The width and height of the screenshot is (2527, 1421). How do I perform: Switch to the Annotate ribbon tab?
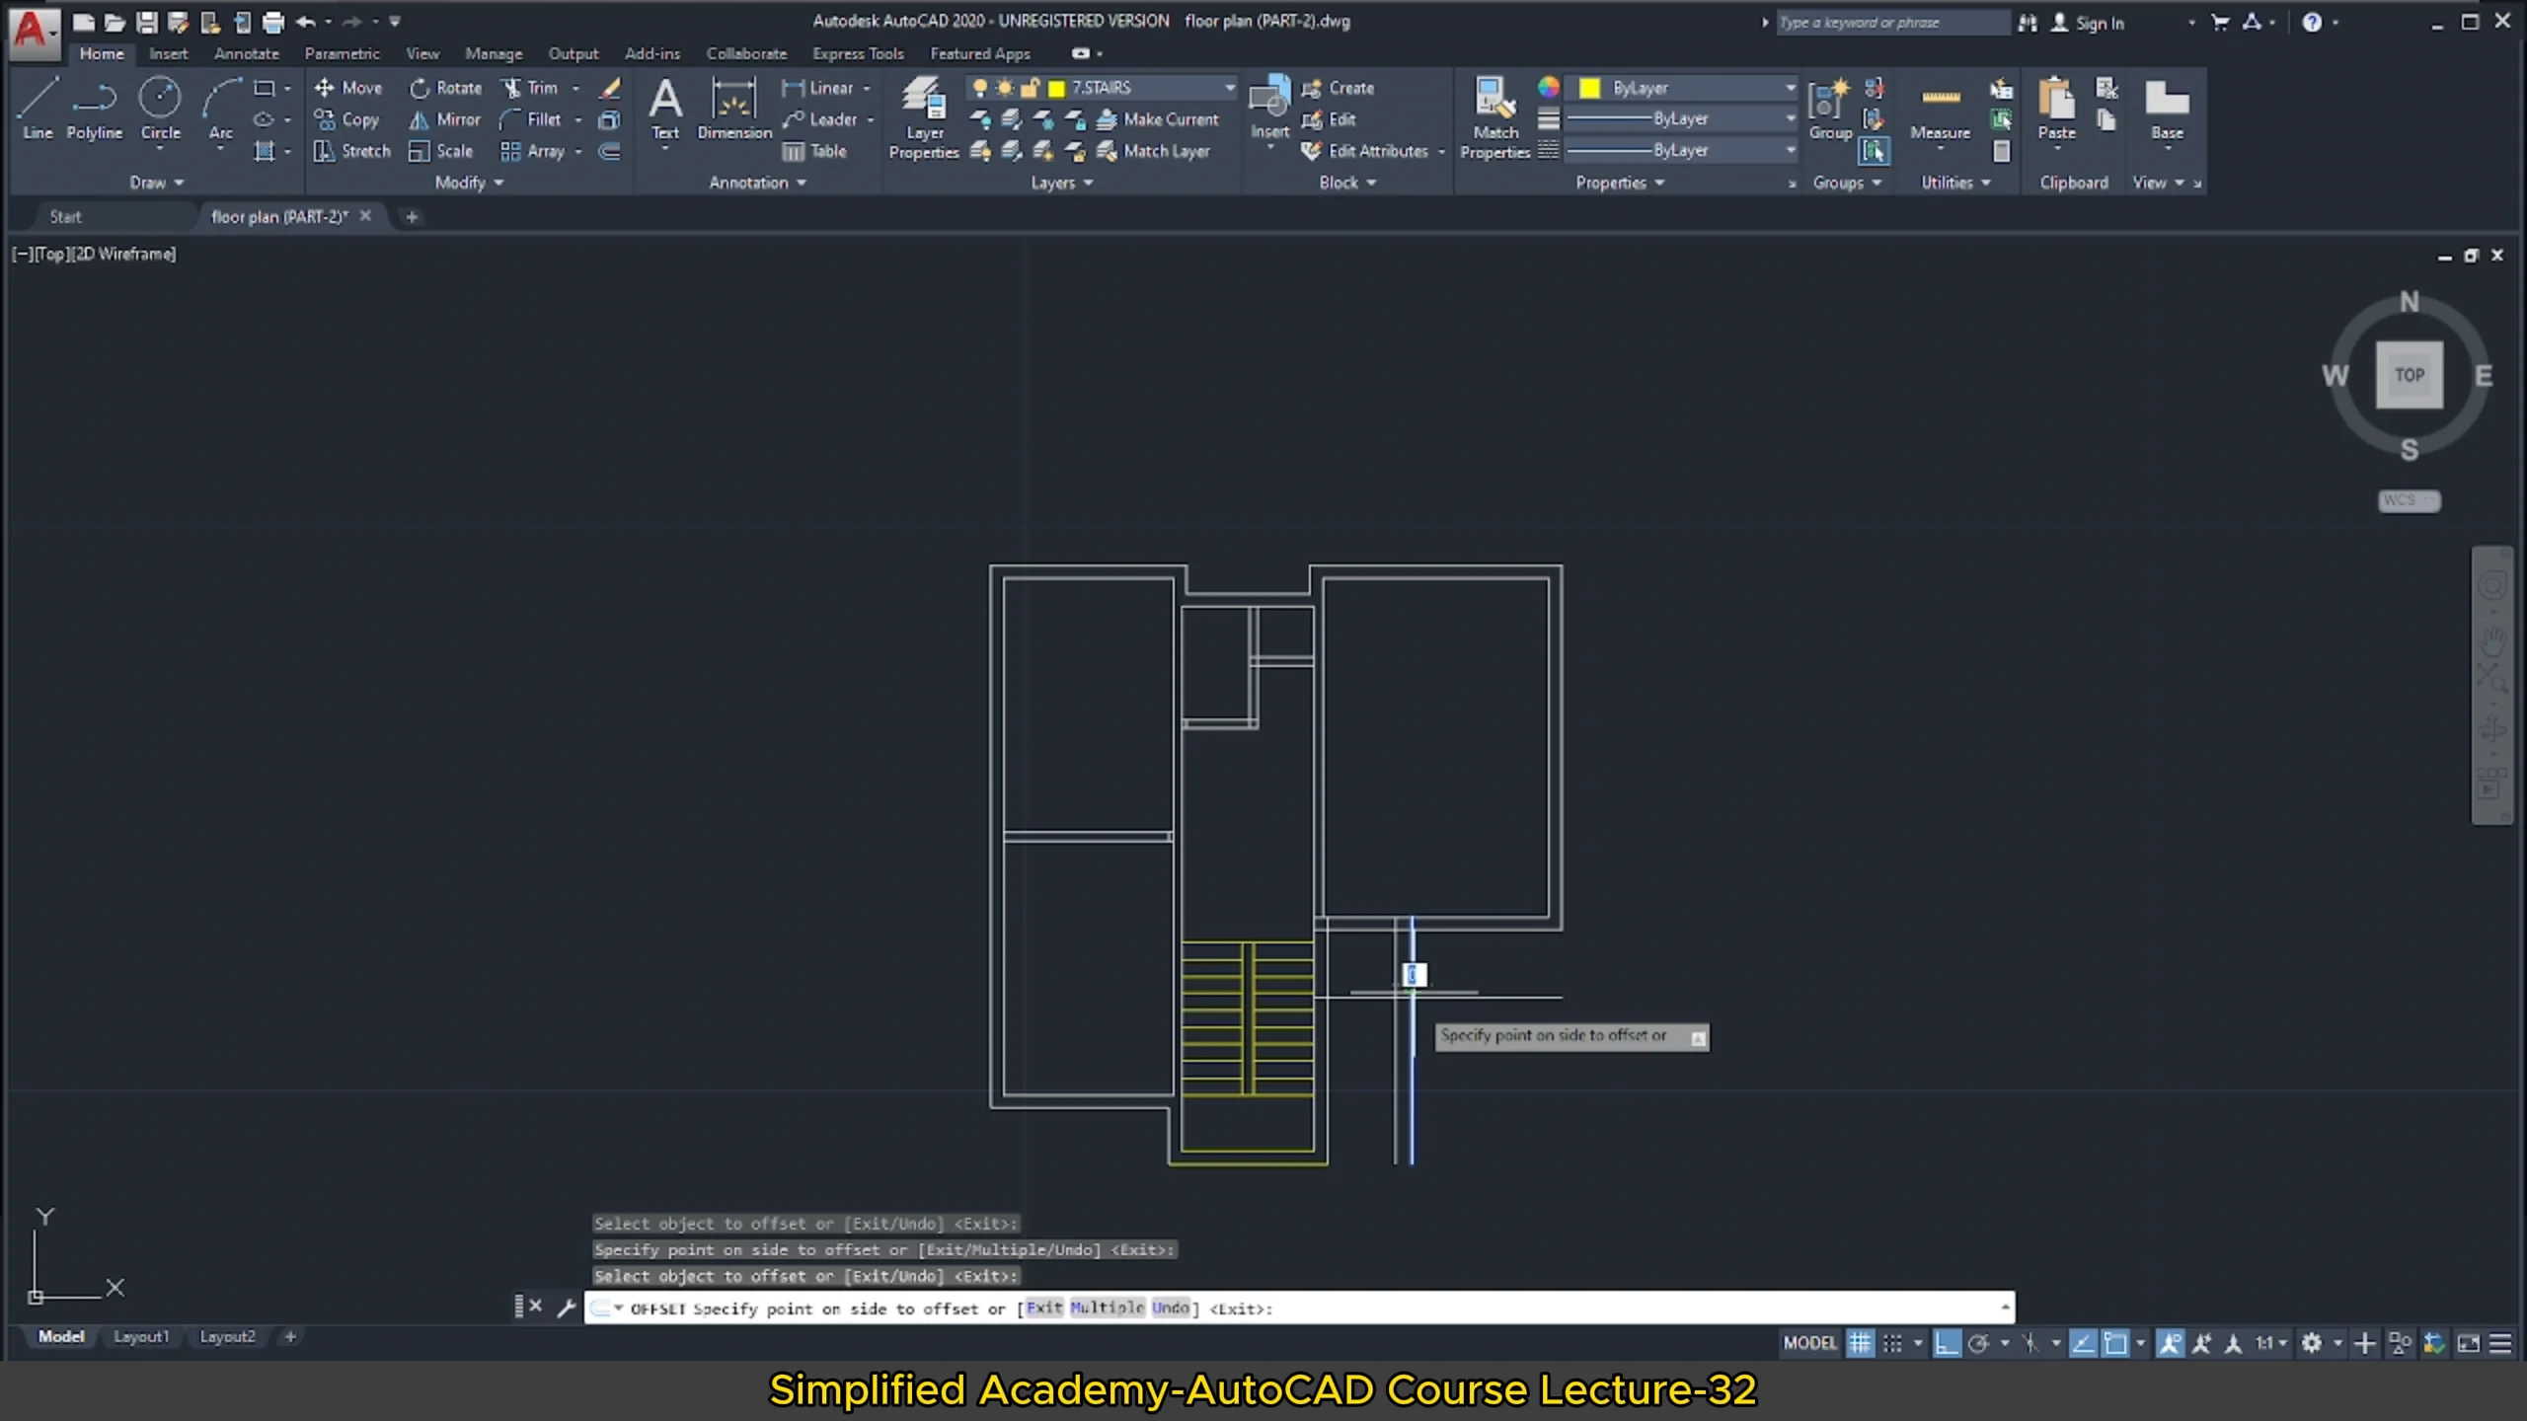(246, 53)
